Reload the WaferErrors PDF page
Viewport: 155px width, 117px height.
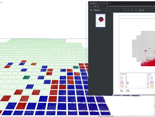(x=95, y=6)
